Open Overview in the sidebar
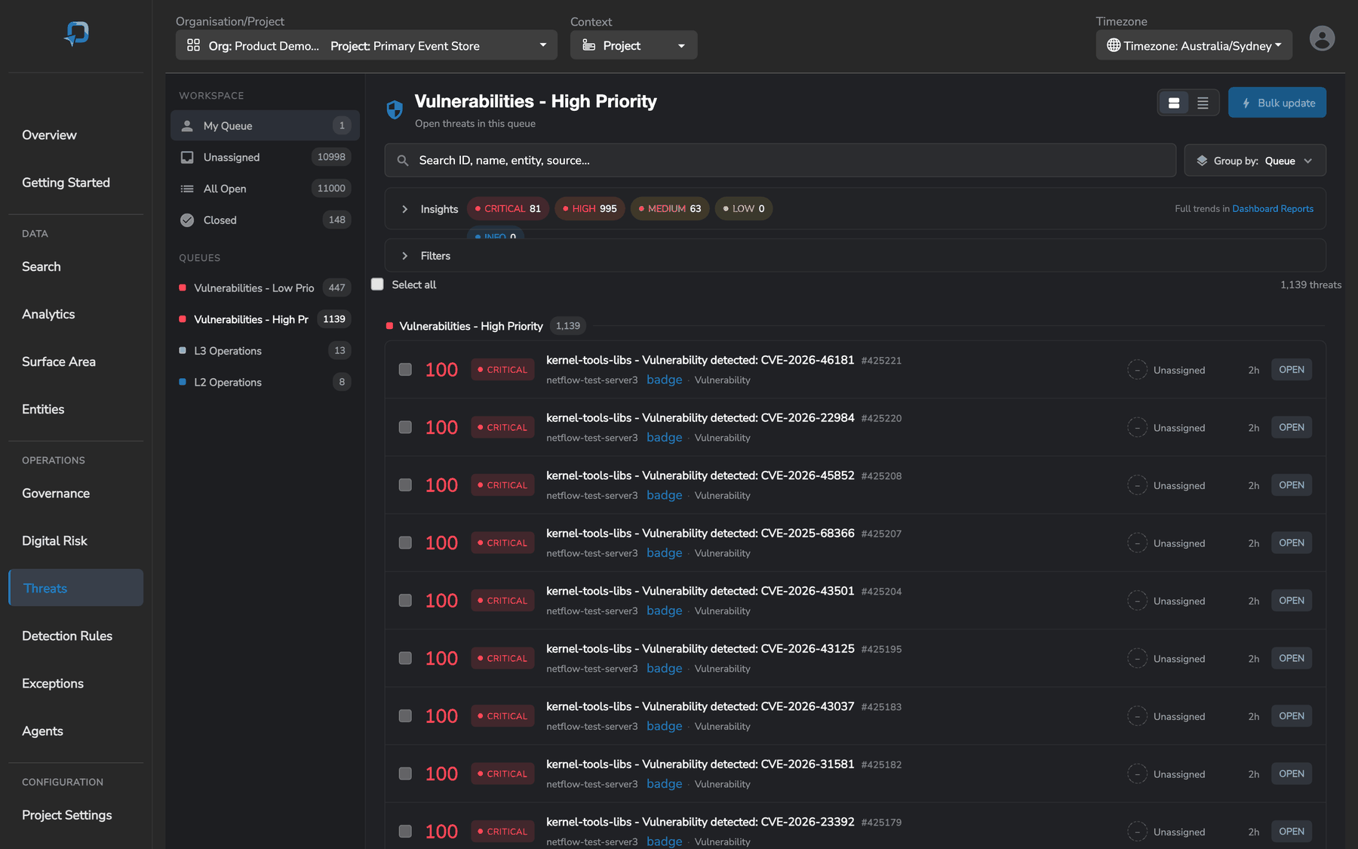Screen dimensions: 1358x849 49,135
